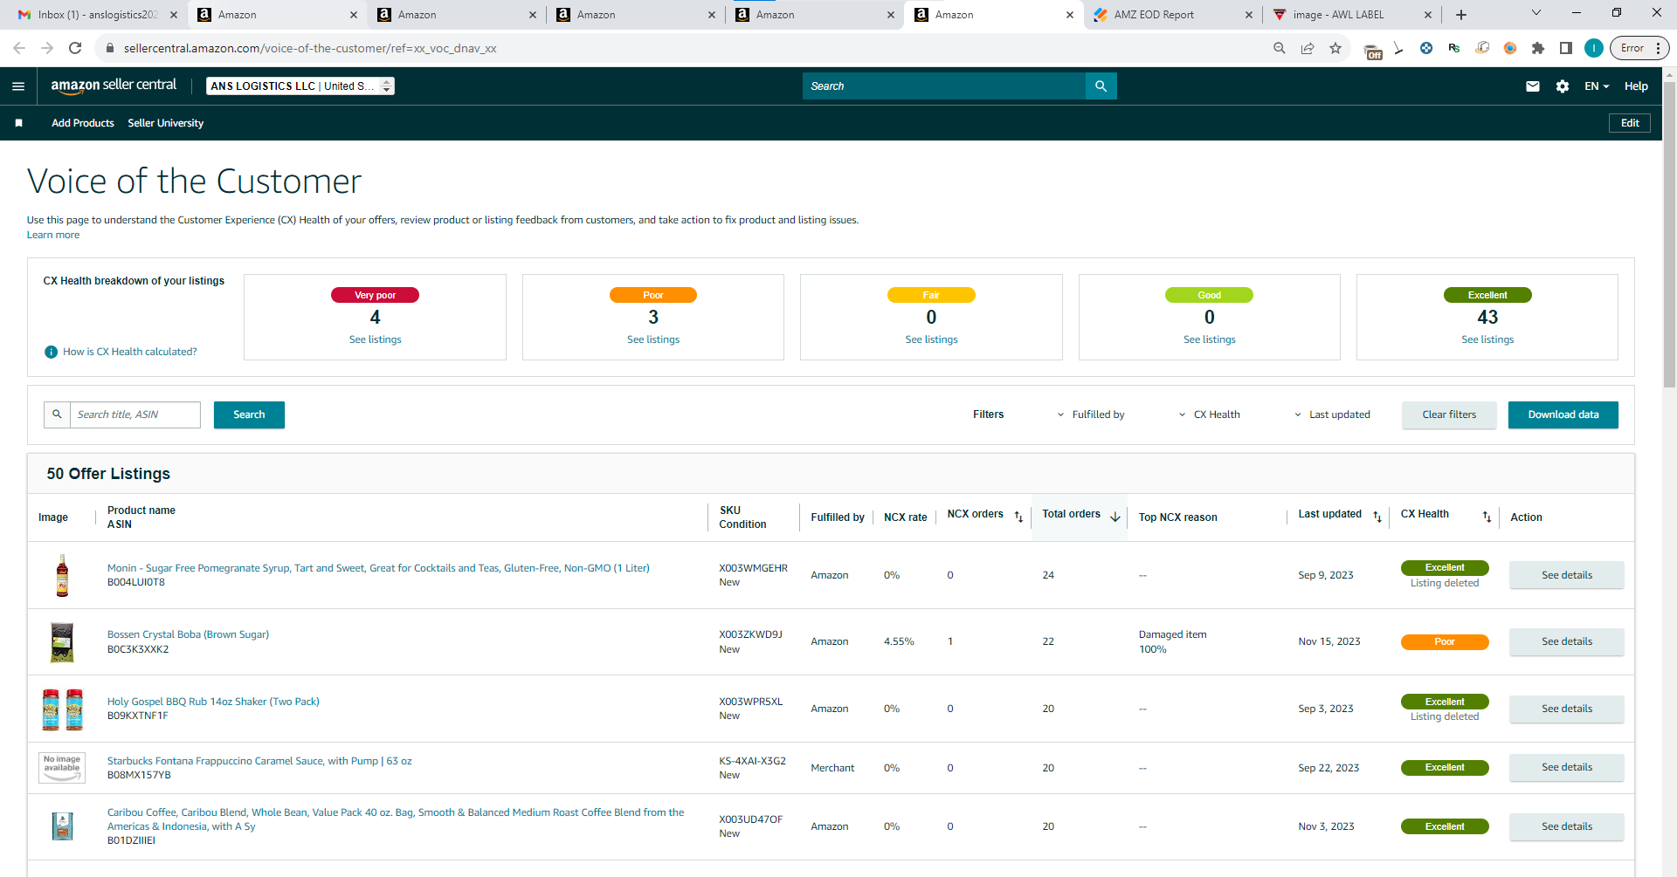The height and width of the screenshot is (877, 1677).
Task: Click the zoom magnifier icon in address bar
Action: [1280, 48]
